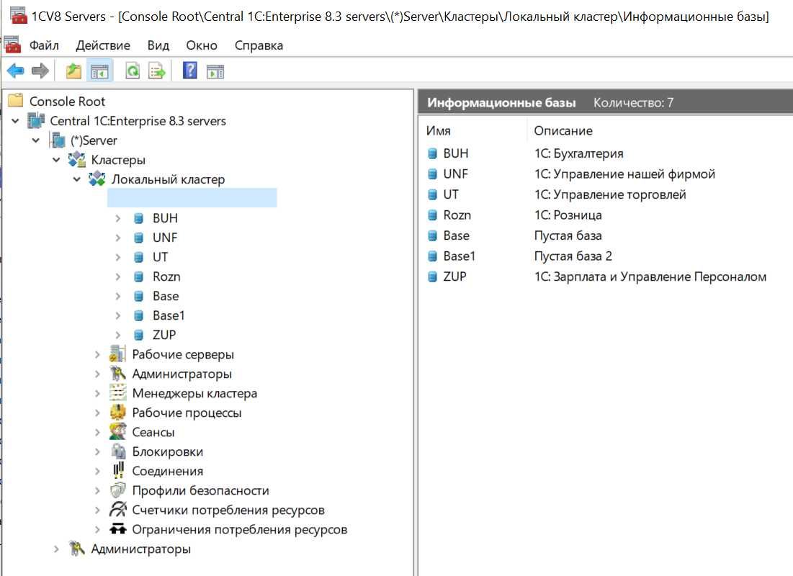This screenshot has width=793, height=576.
Task: Click the UNF database icon in tree
Action: click(x=138, y=238)
